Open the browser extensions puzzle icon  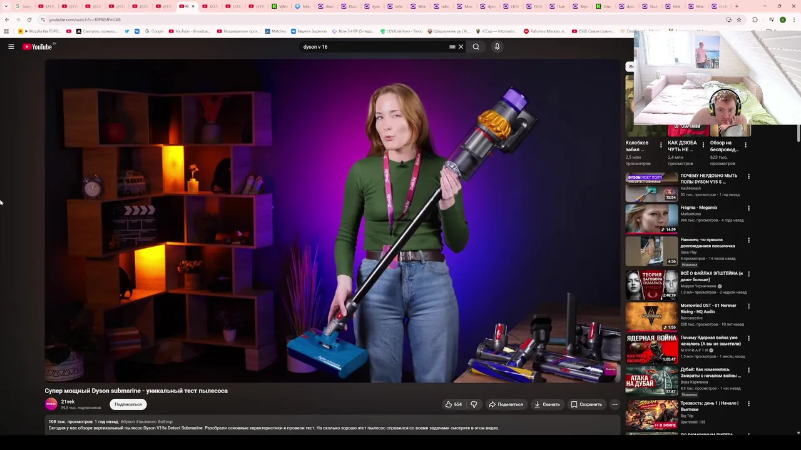click(x=755, y=19)
